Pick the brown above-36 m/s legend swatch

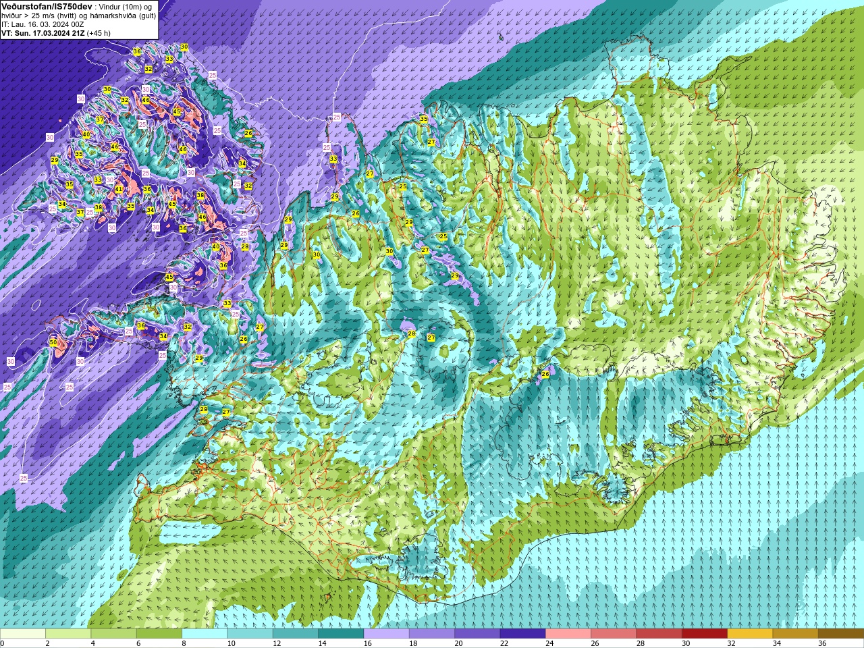point(841,634)
